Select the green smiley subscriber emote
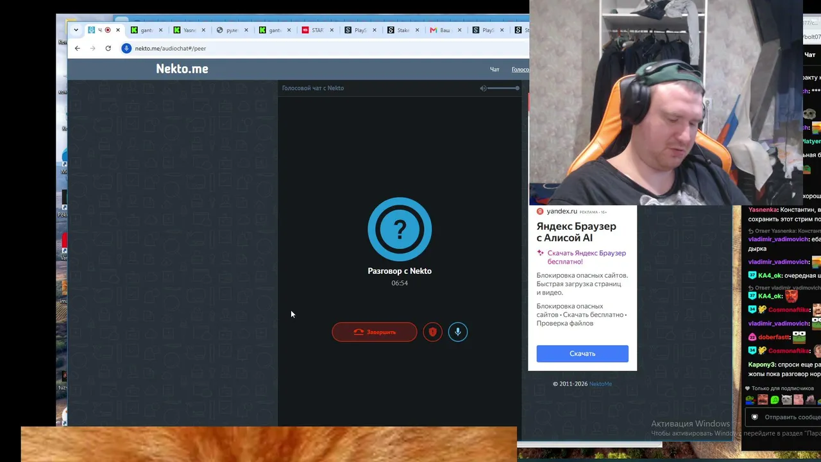The image size is (821, 462). [x=774, y=400]
